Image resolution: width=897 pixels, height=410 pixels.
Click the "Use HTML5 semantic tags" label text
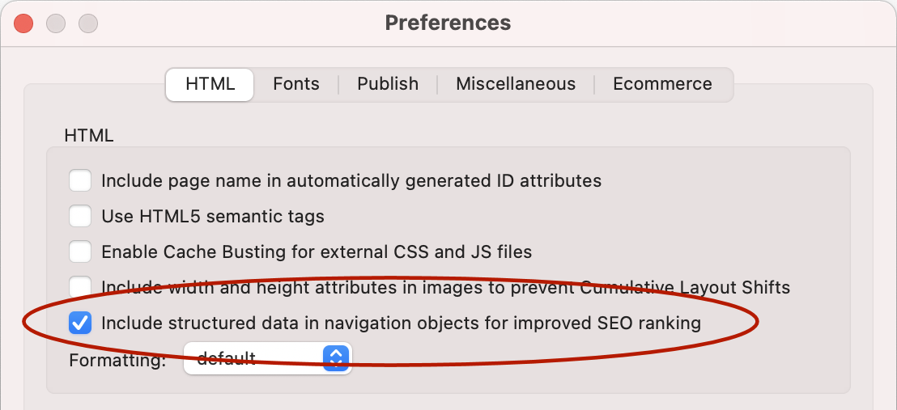[x=212, y=217]
